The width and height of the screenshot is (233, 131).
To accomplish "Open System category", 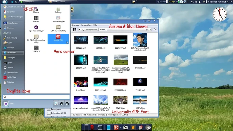I will (13, 68).
